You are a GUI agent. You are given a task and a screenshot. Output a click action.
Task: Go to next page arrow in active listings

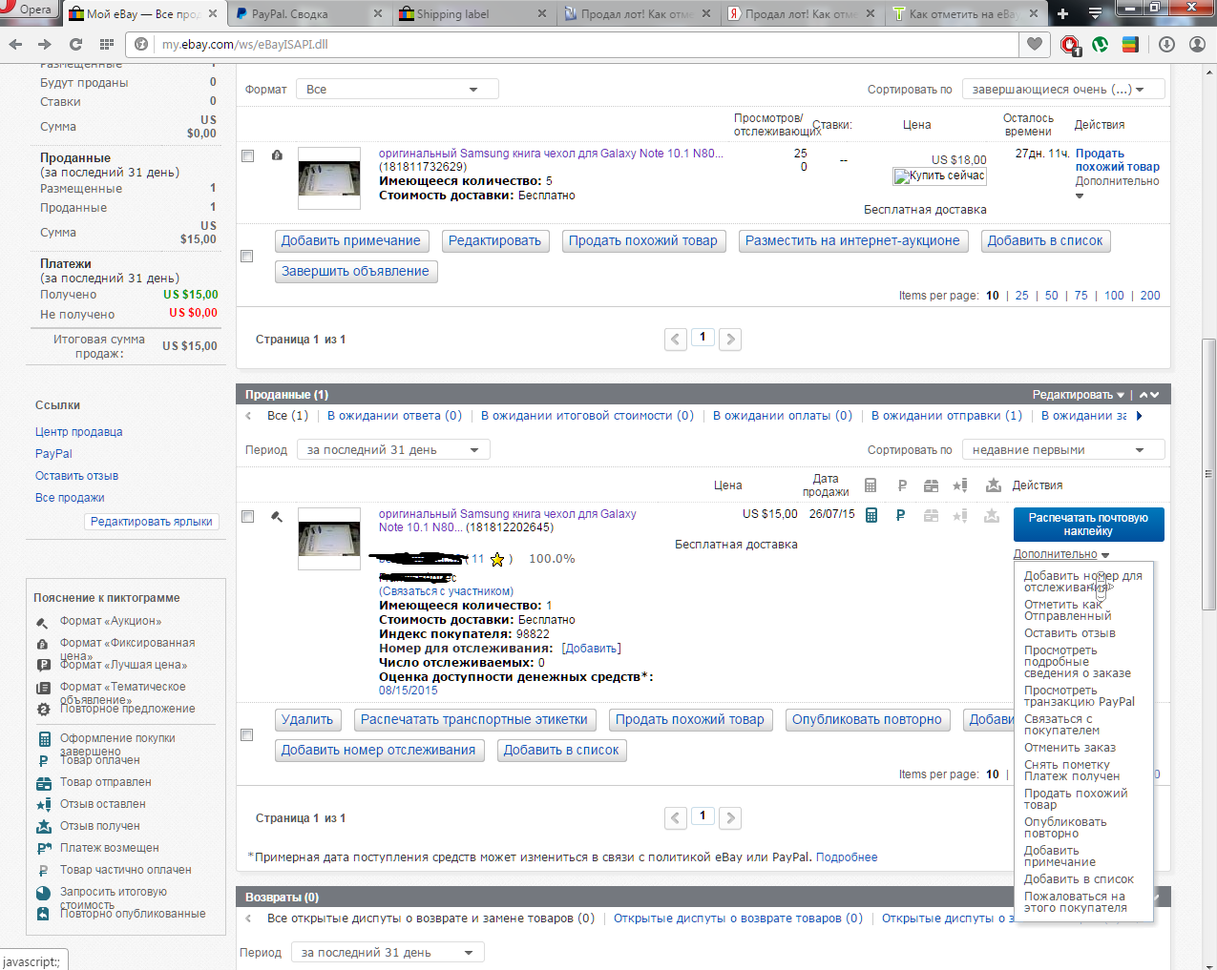pos(730,339)
